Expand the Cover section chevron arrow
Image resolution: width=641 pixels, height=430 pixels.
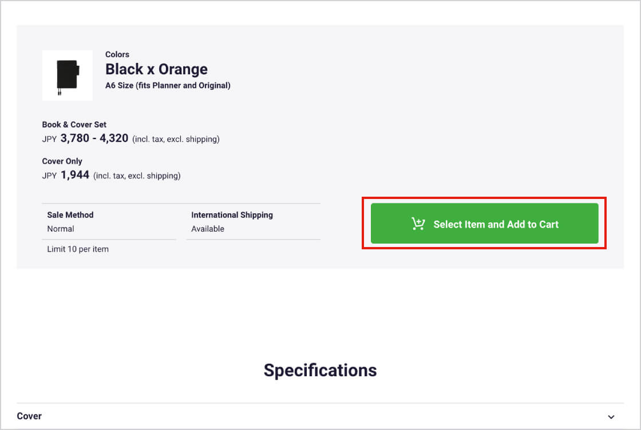611,417
